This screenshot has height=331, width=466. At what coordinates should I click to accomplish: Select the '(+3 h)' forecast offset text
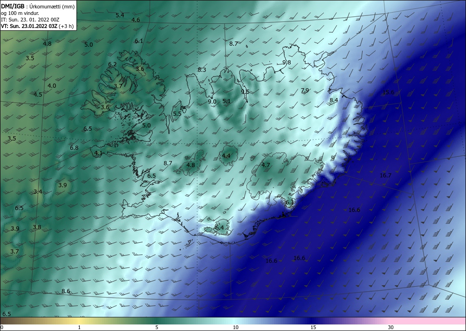coord(67,26)
